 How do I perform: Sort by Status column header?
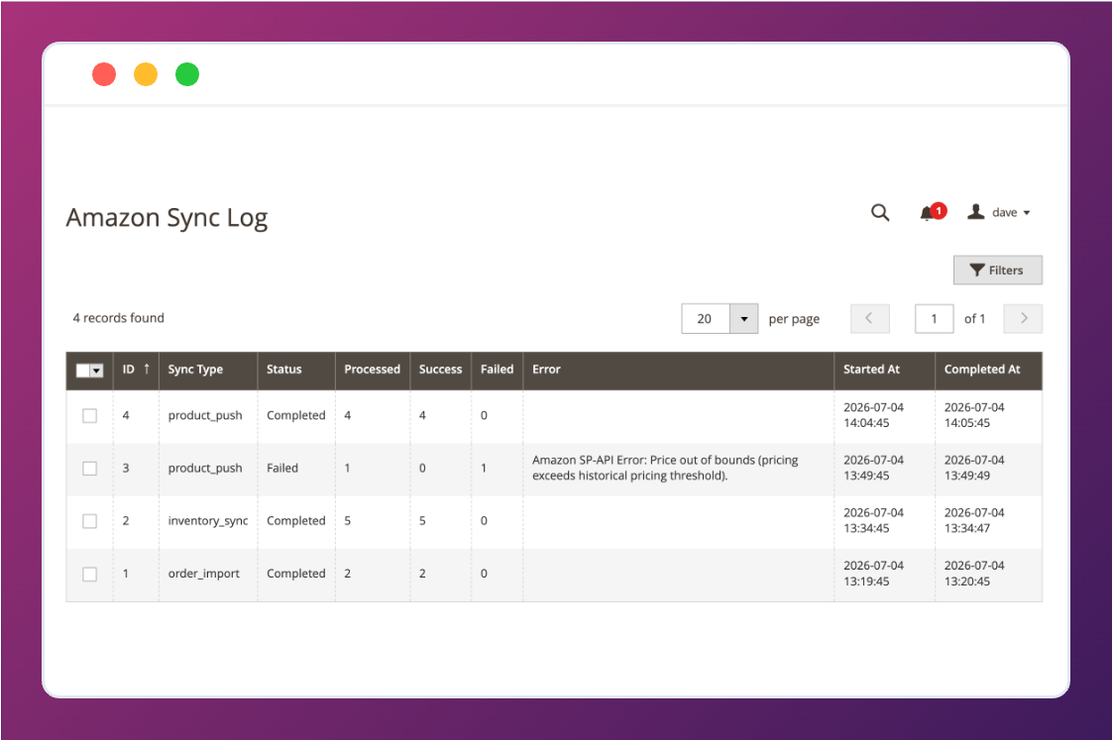pos(295,370)
